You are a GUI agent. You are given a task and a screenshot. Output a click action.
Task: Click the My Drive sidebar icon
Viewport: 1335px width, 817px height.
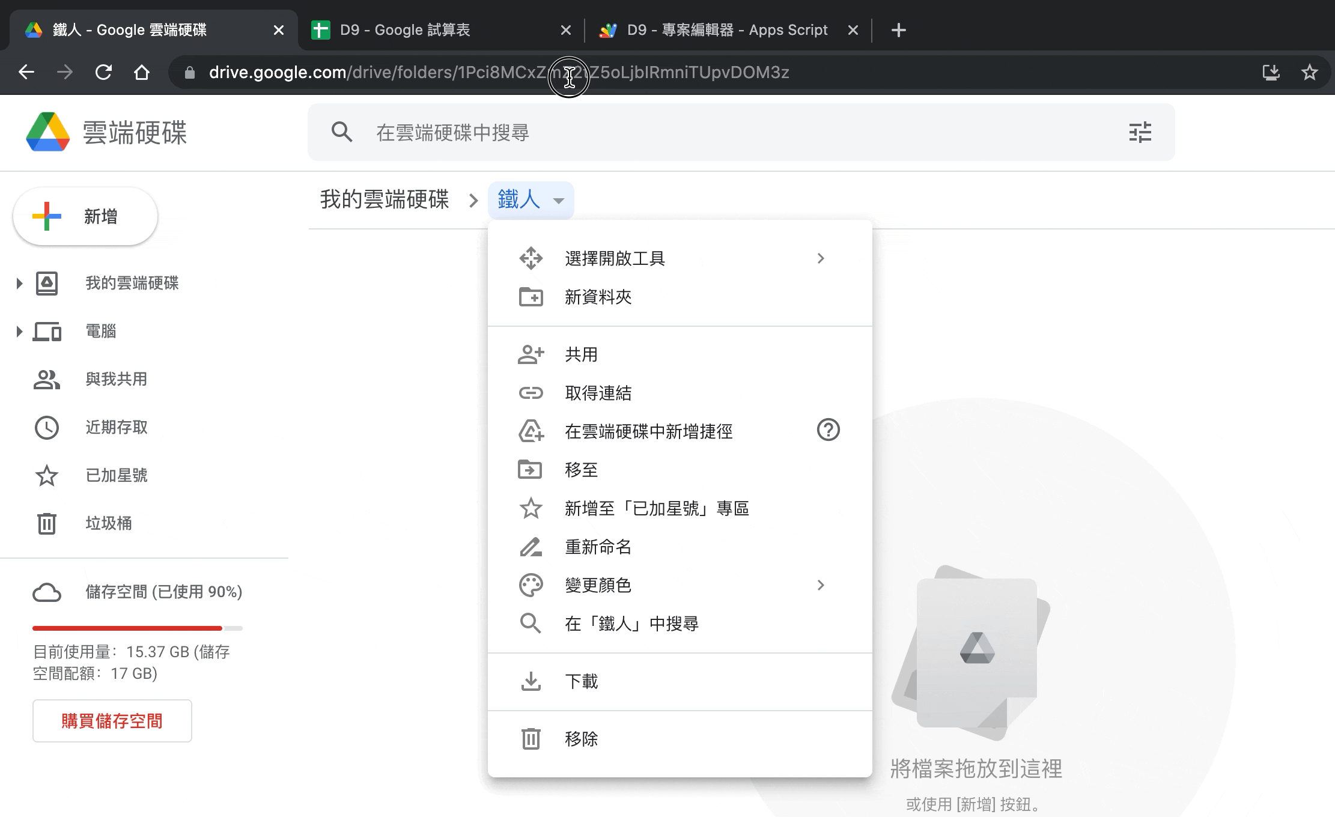click(47, 283)
